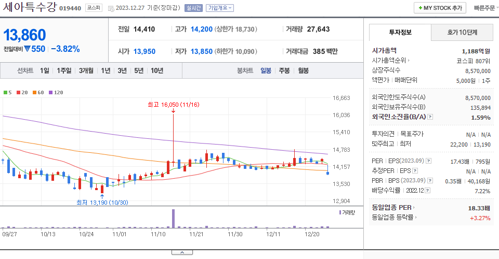The width and height of the screenshot is (499, 259).
Task: Click the 17.43배 PER value
Action: (459, 162)
